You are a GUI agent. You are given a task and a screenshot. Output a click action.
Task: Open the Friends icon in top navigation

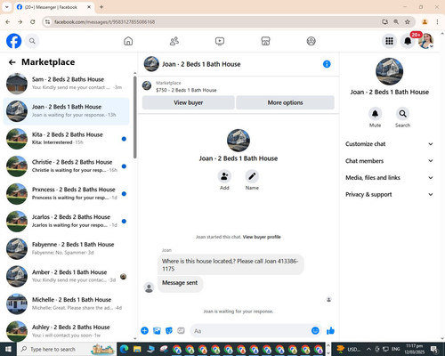(x=174, y=41)
